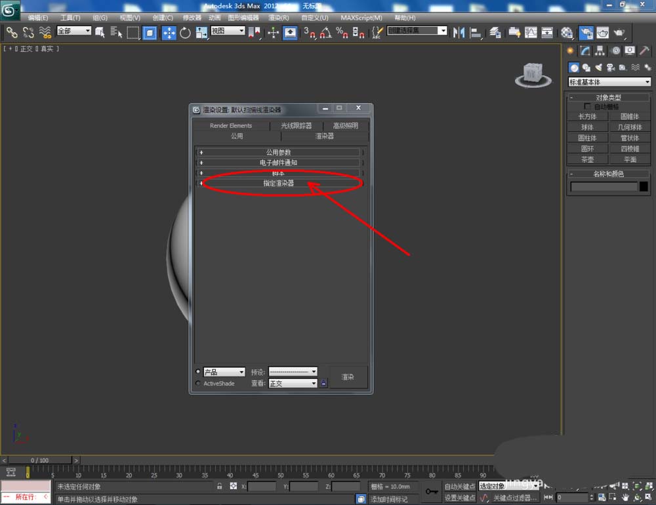Switch to the Hierarchy panel icon

[x=600, y=51]
